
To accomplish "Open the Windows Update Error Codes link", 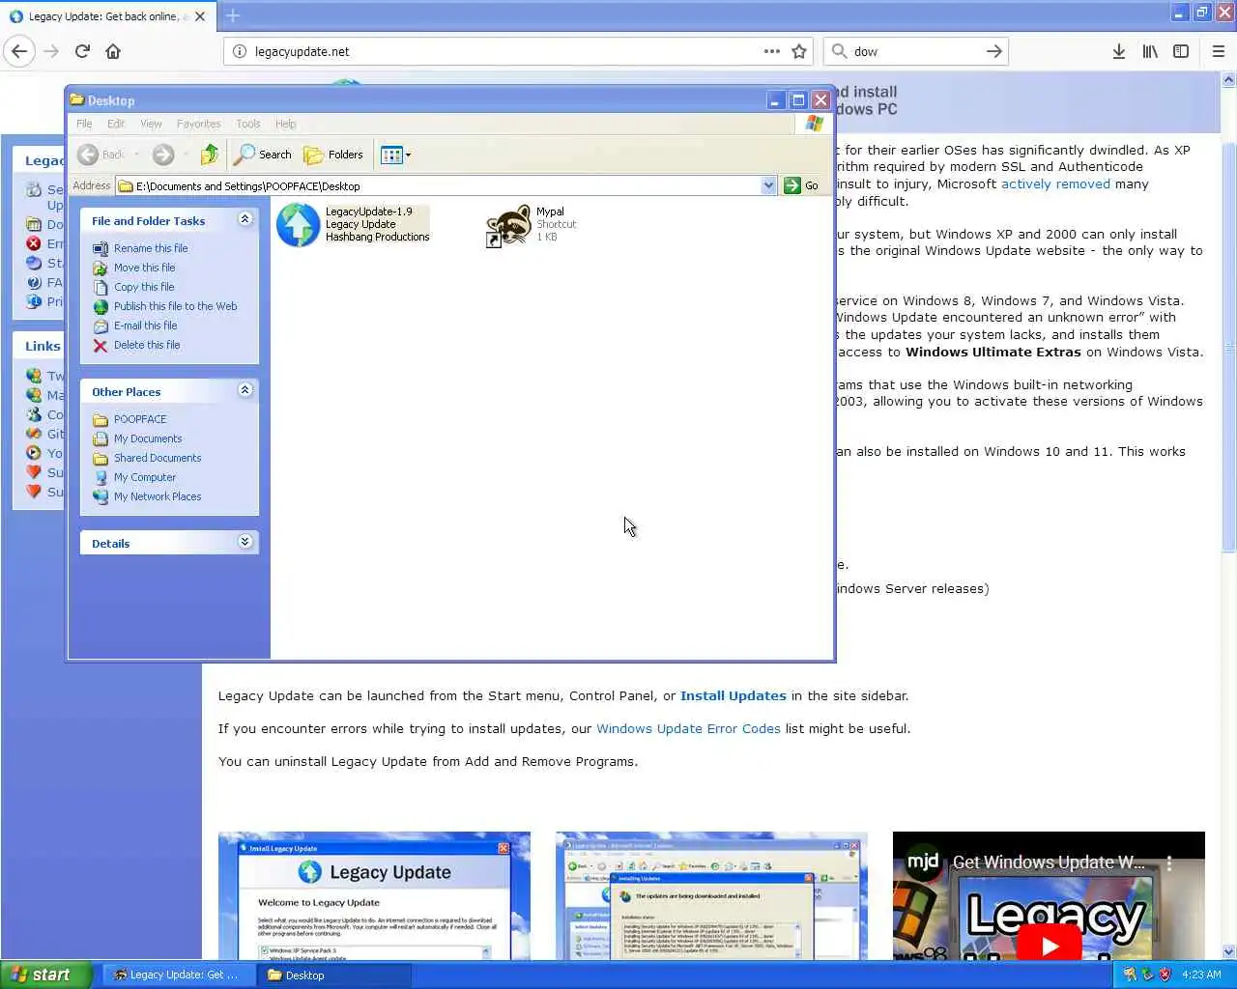I will (688, 728).
